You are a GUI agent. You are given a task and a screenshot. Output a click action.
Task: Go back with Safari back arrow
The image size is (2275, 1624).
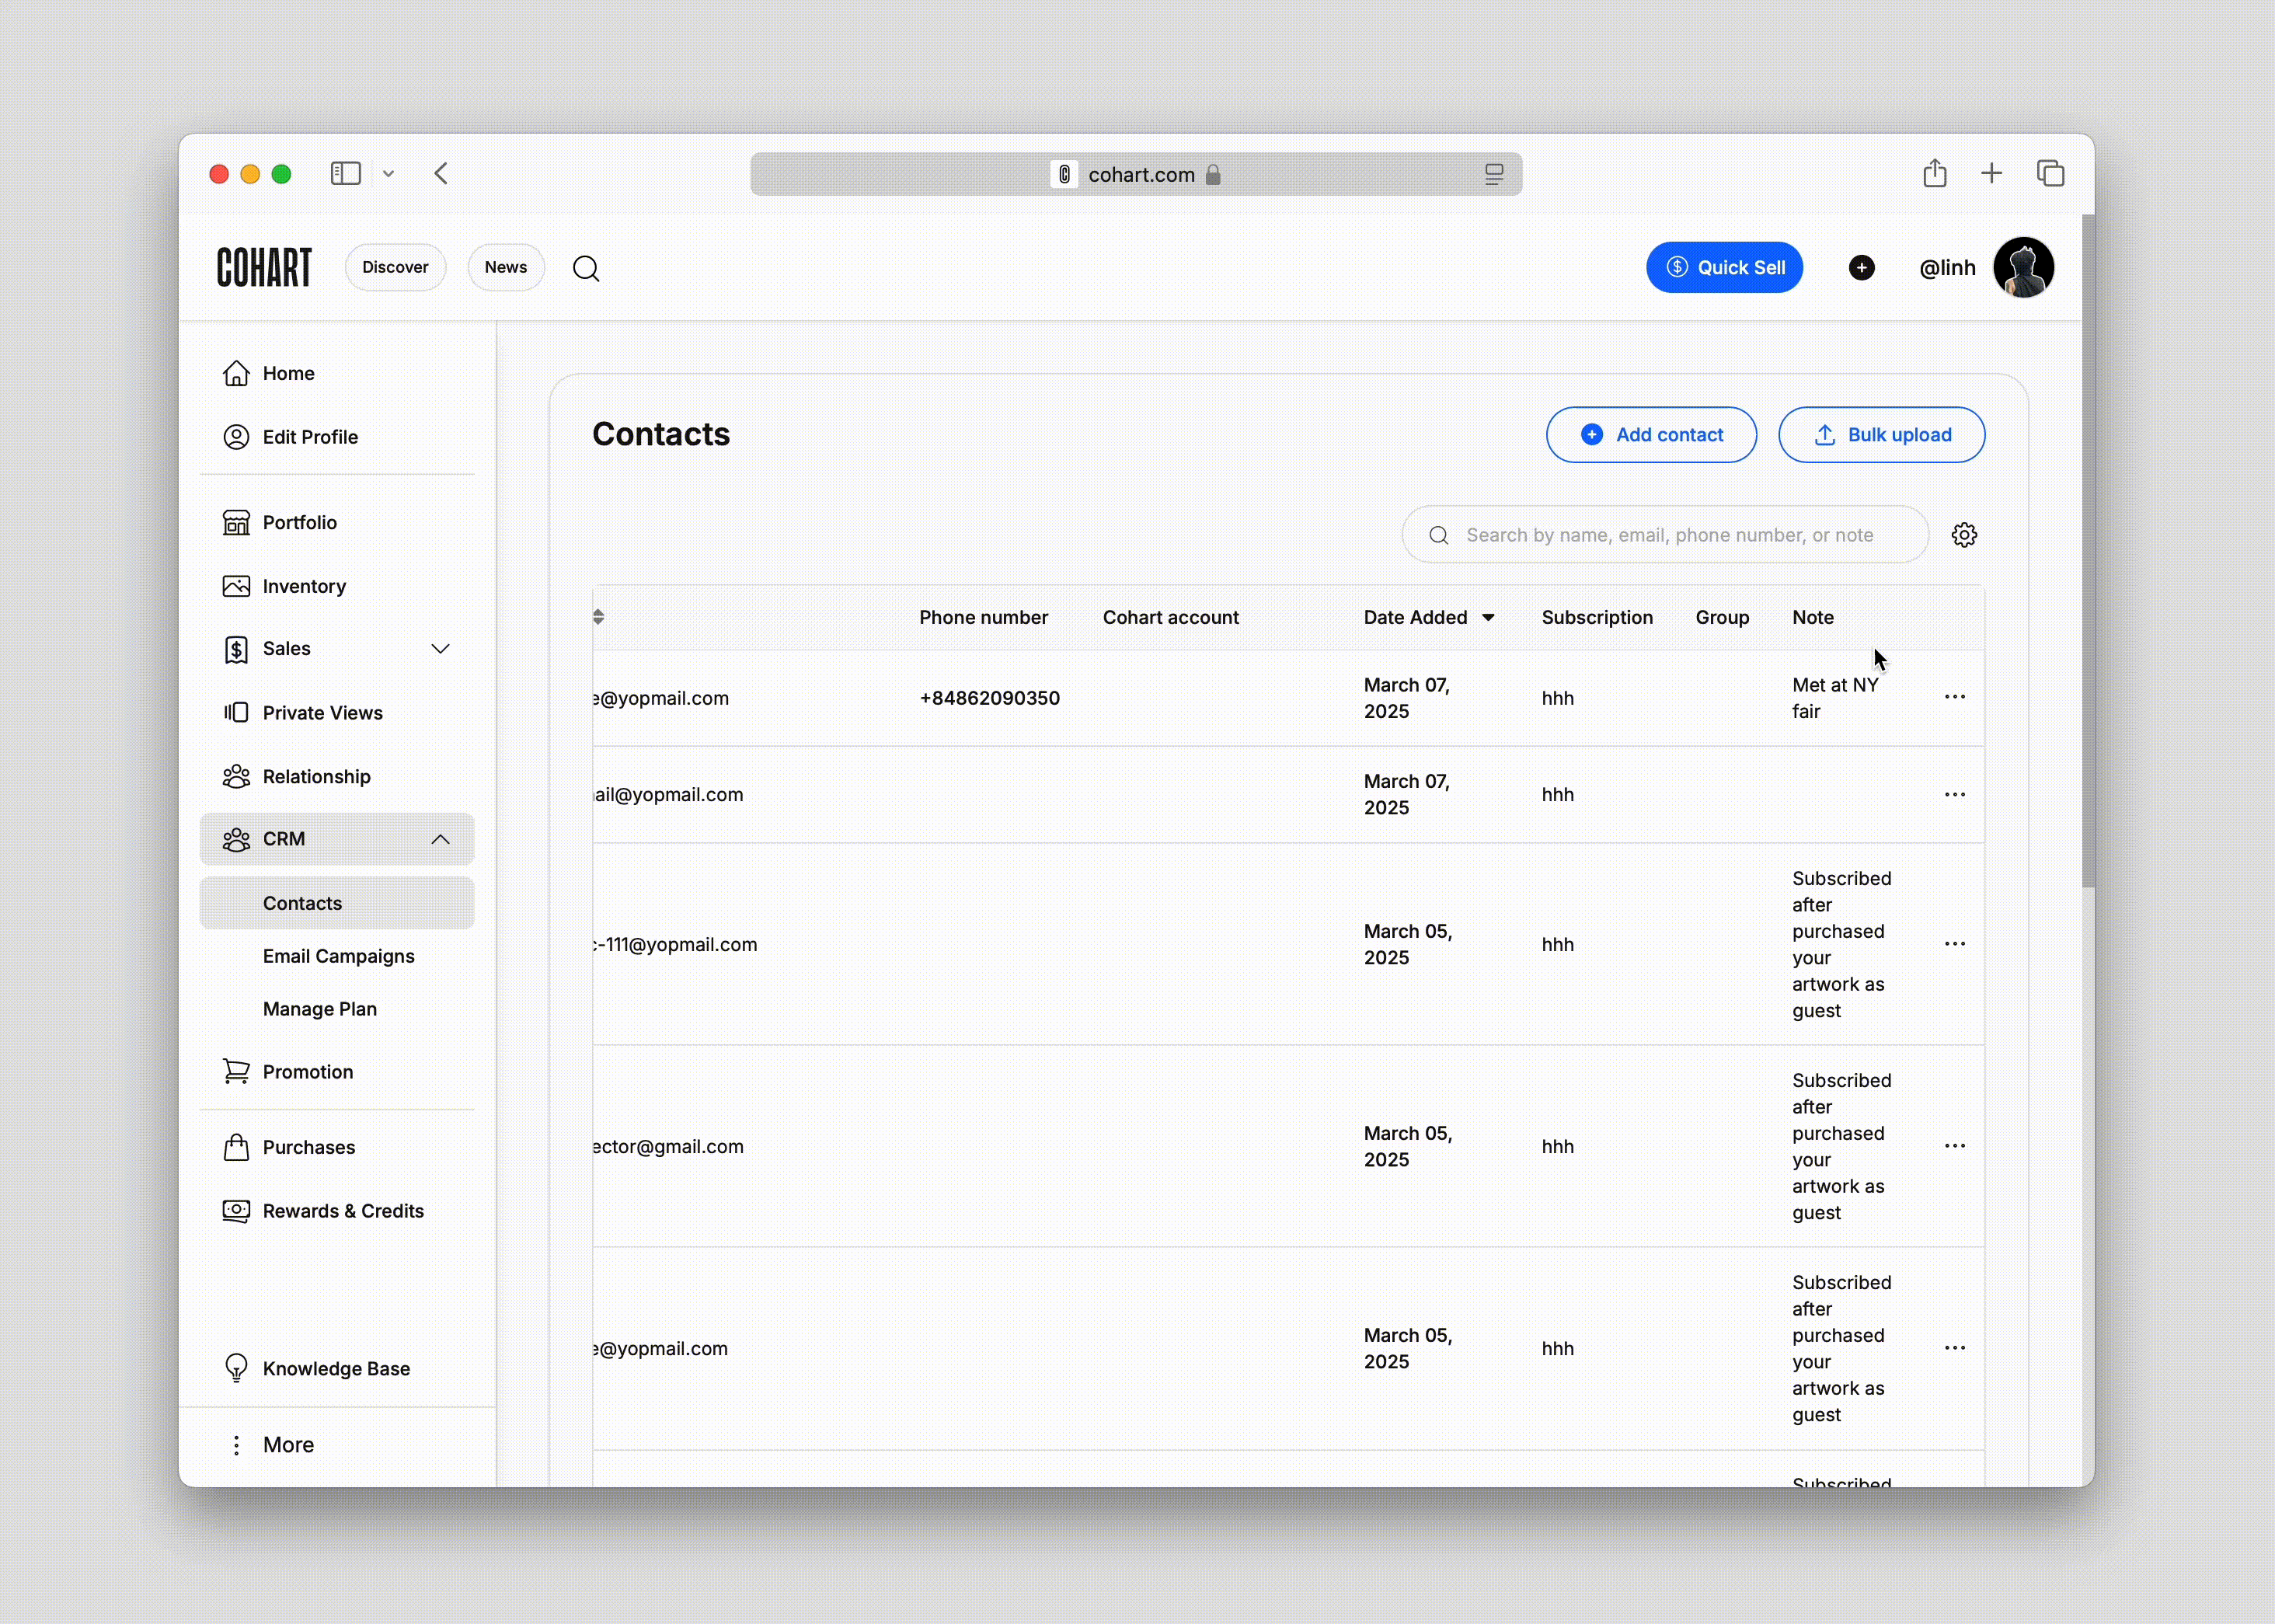click(x=441, y=173)
